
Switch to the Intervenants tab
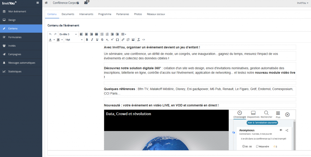[x=86, y=14]
